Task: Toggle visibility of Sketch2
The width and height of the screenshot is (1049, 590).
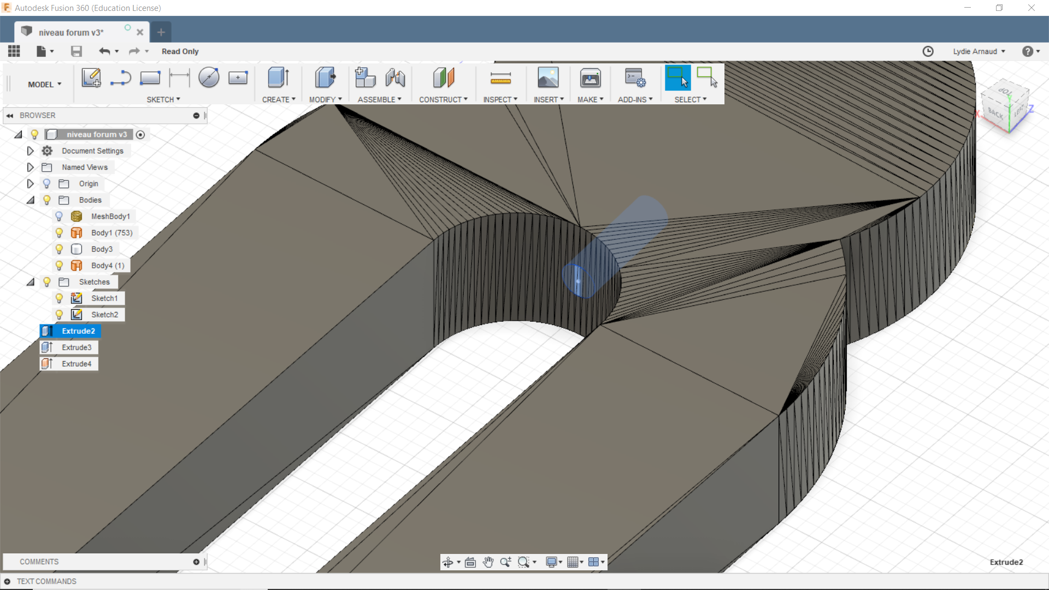Action: point(59,315)
